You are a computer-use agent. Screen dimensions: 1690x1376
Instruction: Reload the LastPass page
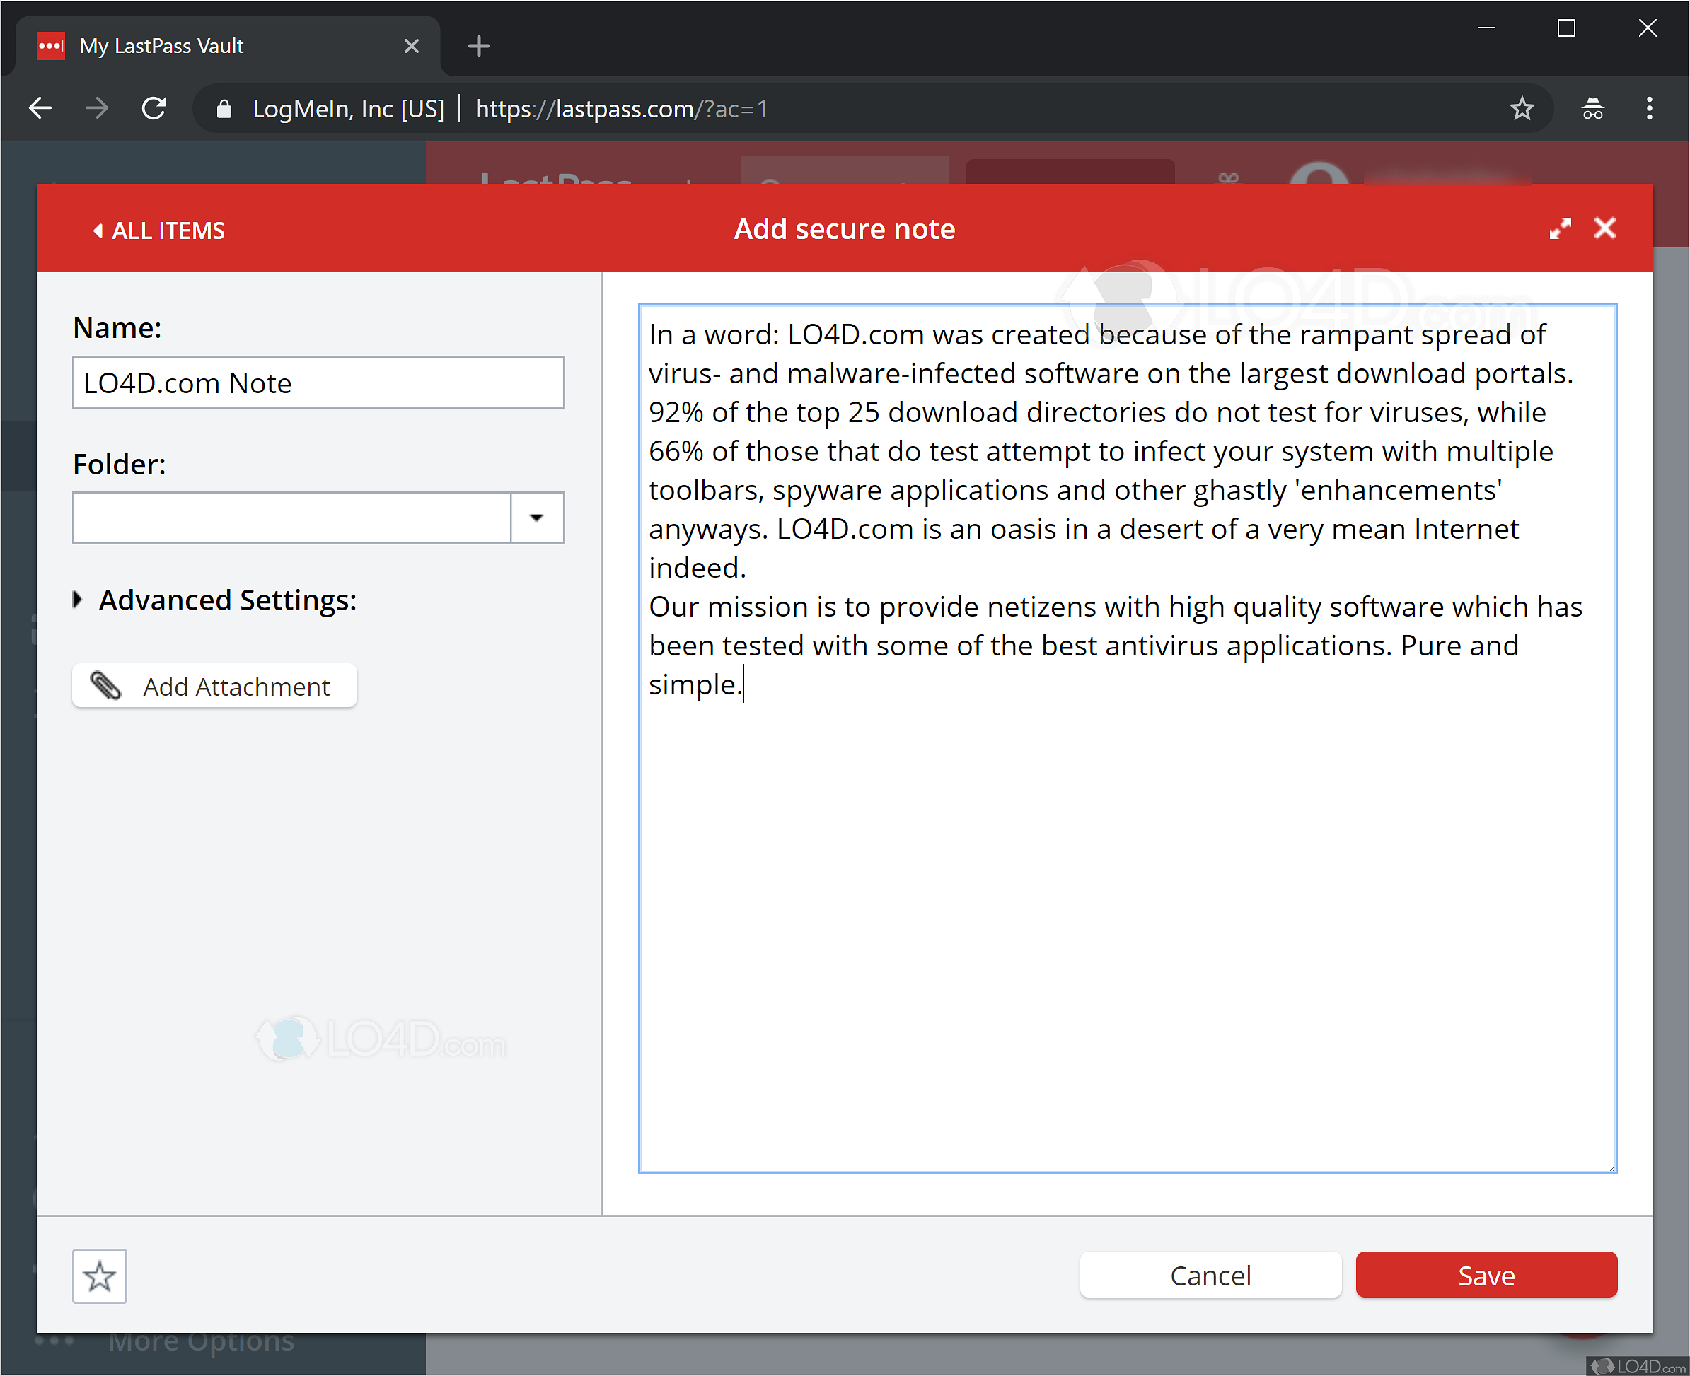154,109
